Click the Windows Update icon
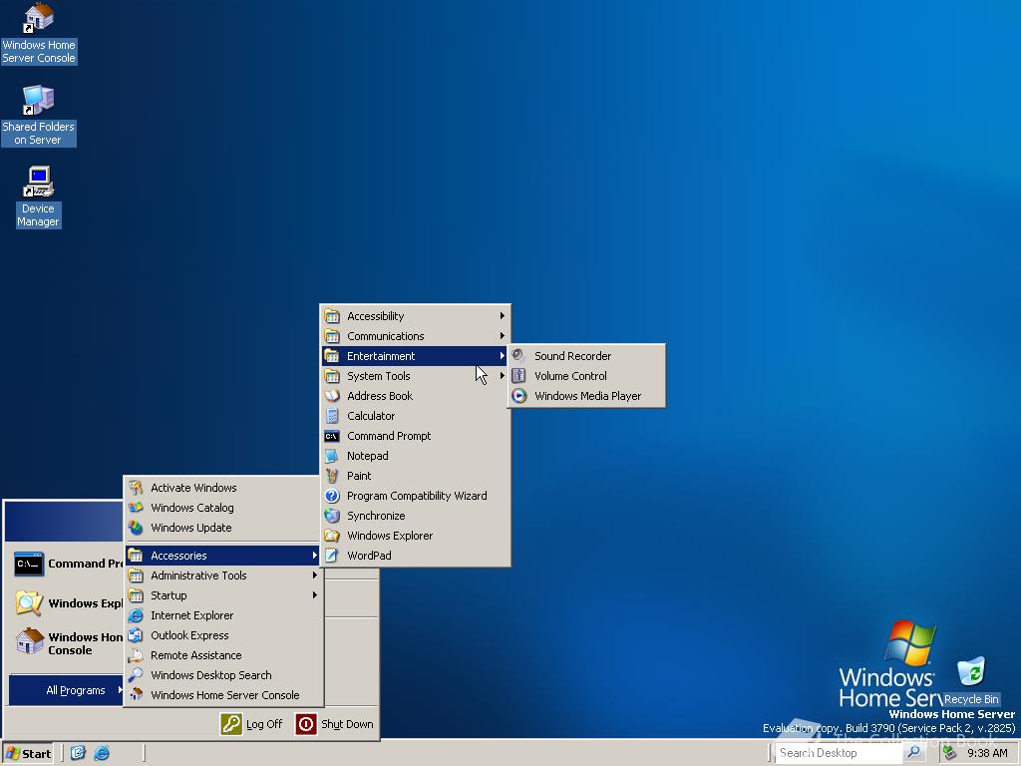 point(136,528)
